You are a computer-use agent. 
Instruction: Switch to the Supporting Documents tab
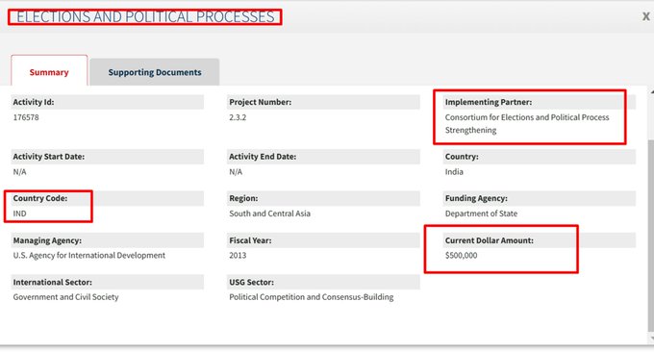(x=154, y=72)
